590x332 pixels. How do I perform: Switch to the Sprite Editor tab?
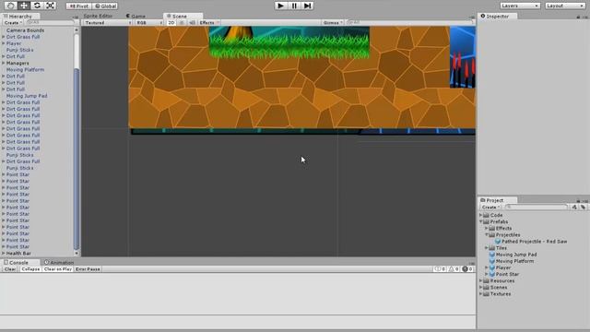point(98,16)
